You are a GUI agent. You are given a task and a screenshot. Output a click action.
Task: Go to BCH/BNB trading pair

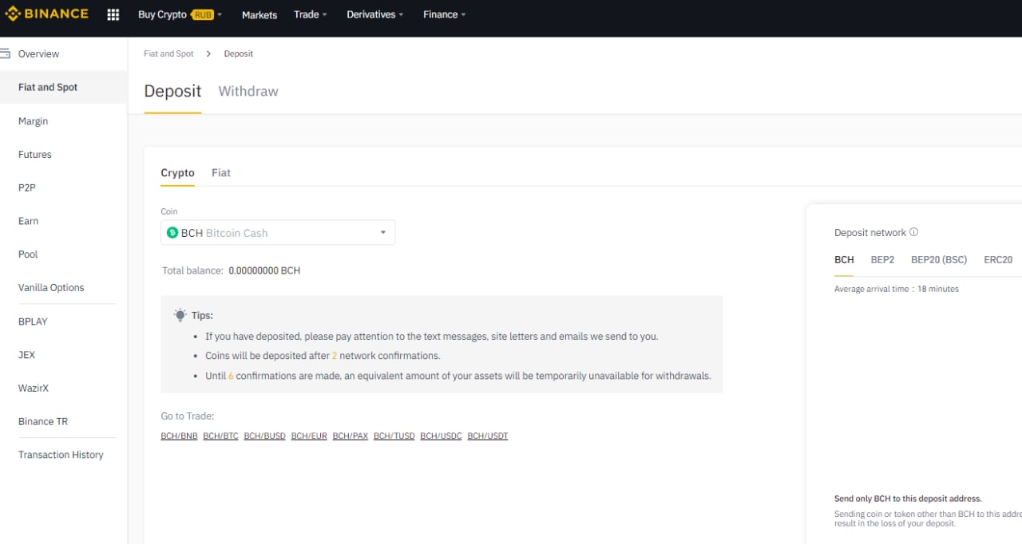(x=179, y=436)
